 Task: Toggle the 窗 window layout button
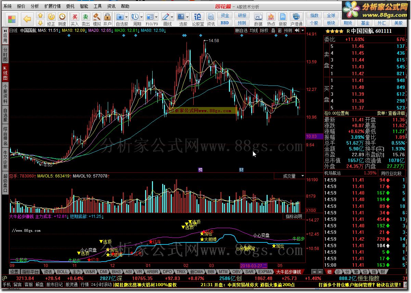coord(280,30)
